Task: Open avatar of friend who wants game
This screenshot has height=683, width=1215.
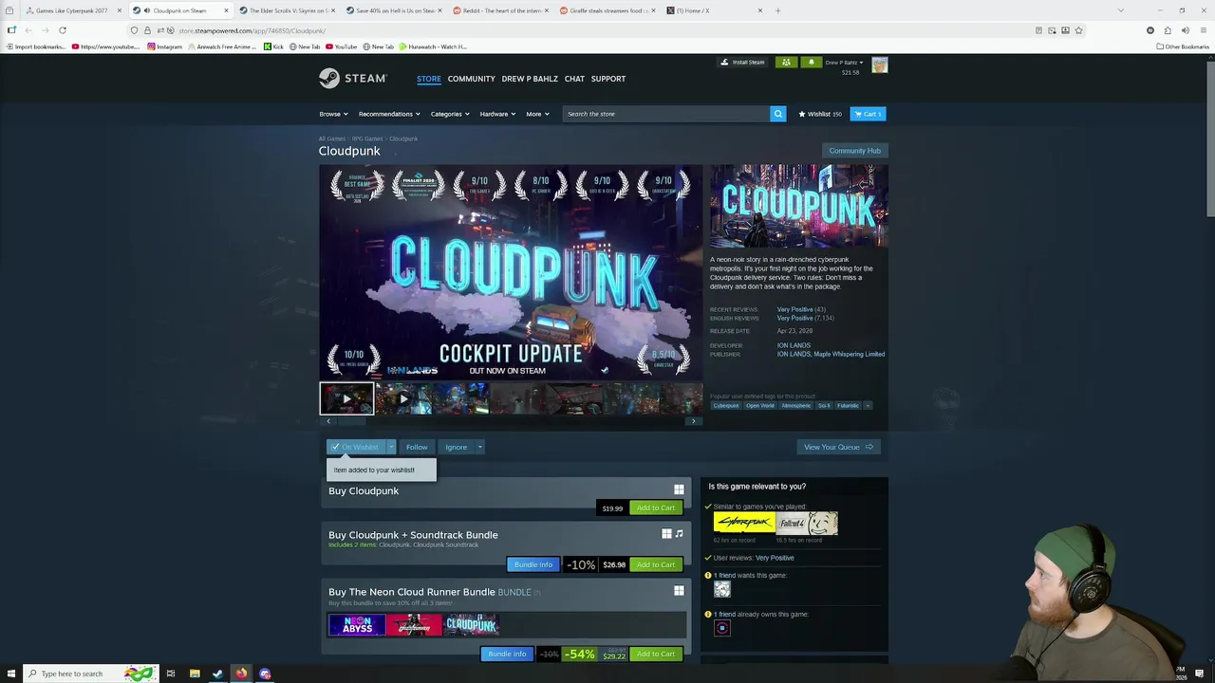Action: coord(722,589)
